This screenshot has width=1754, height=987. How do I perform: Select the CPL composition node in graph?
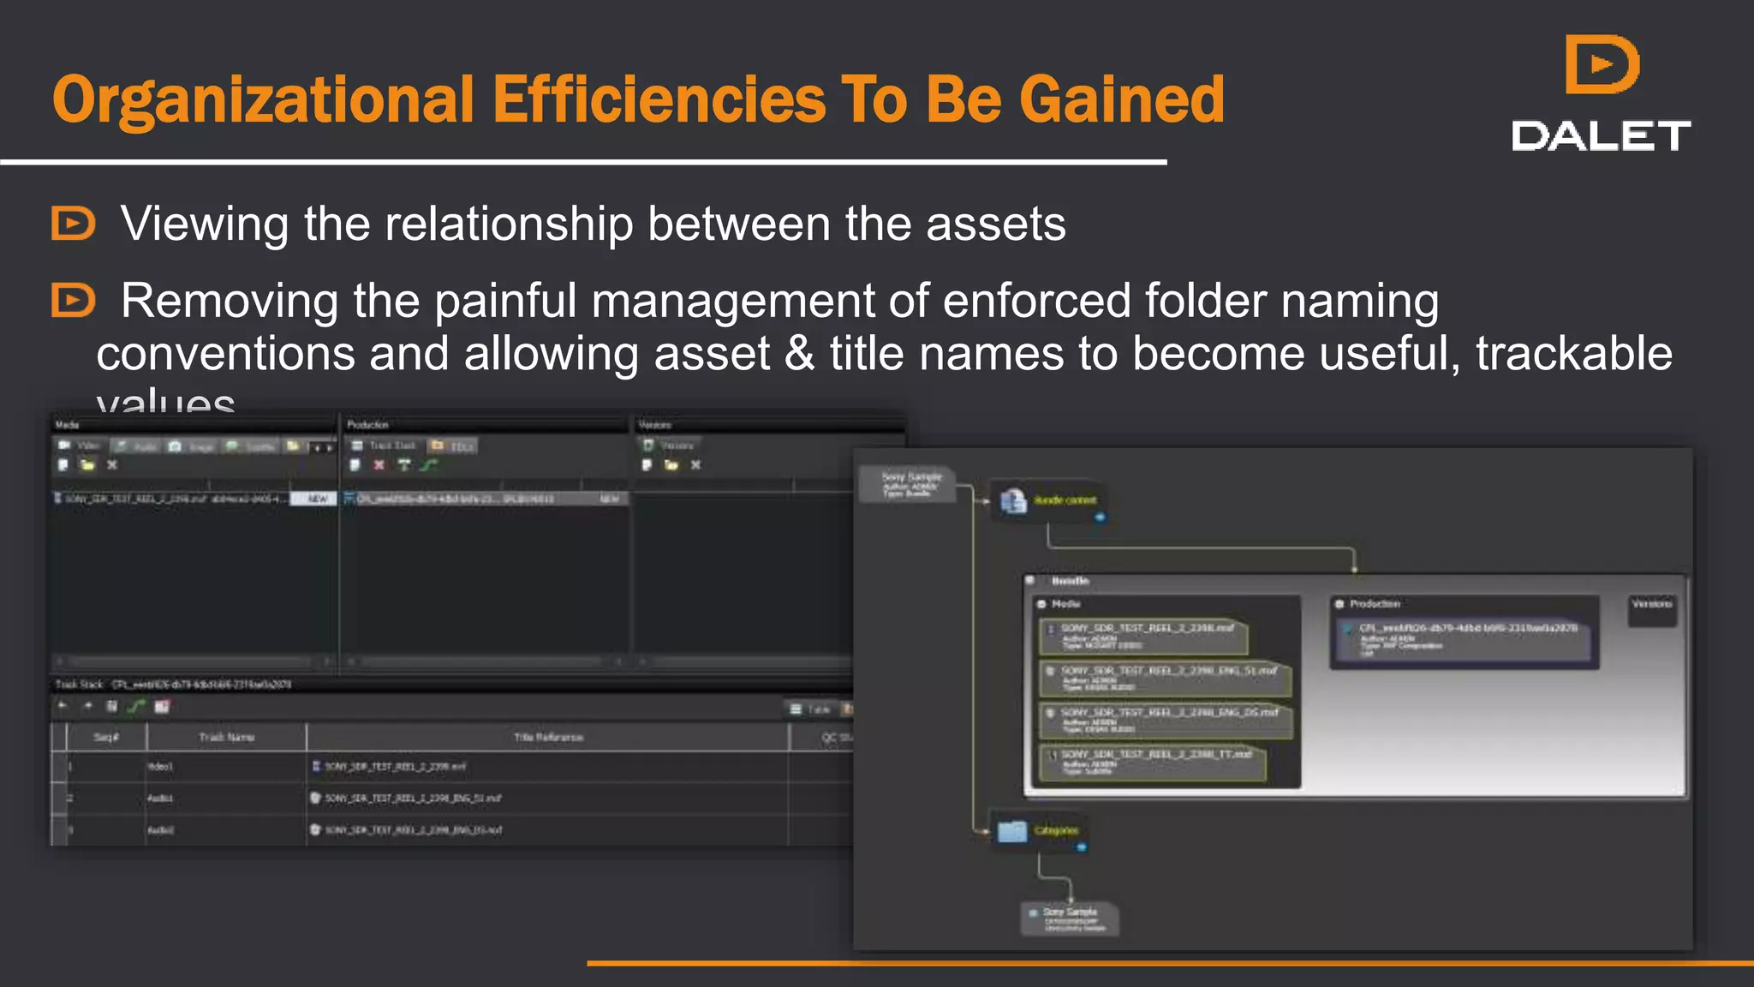(1465, 641)
